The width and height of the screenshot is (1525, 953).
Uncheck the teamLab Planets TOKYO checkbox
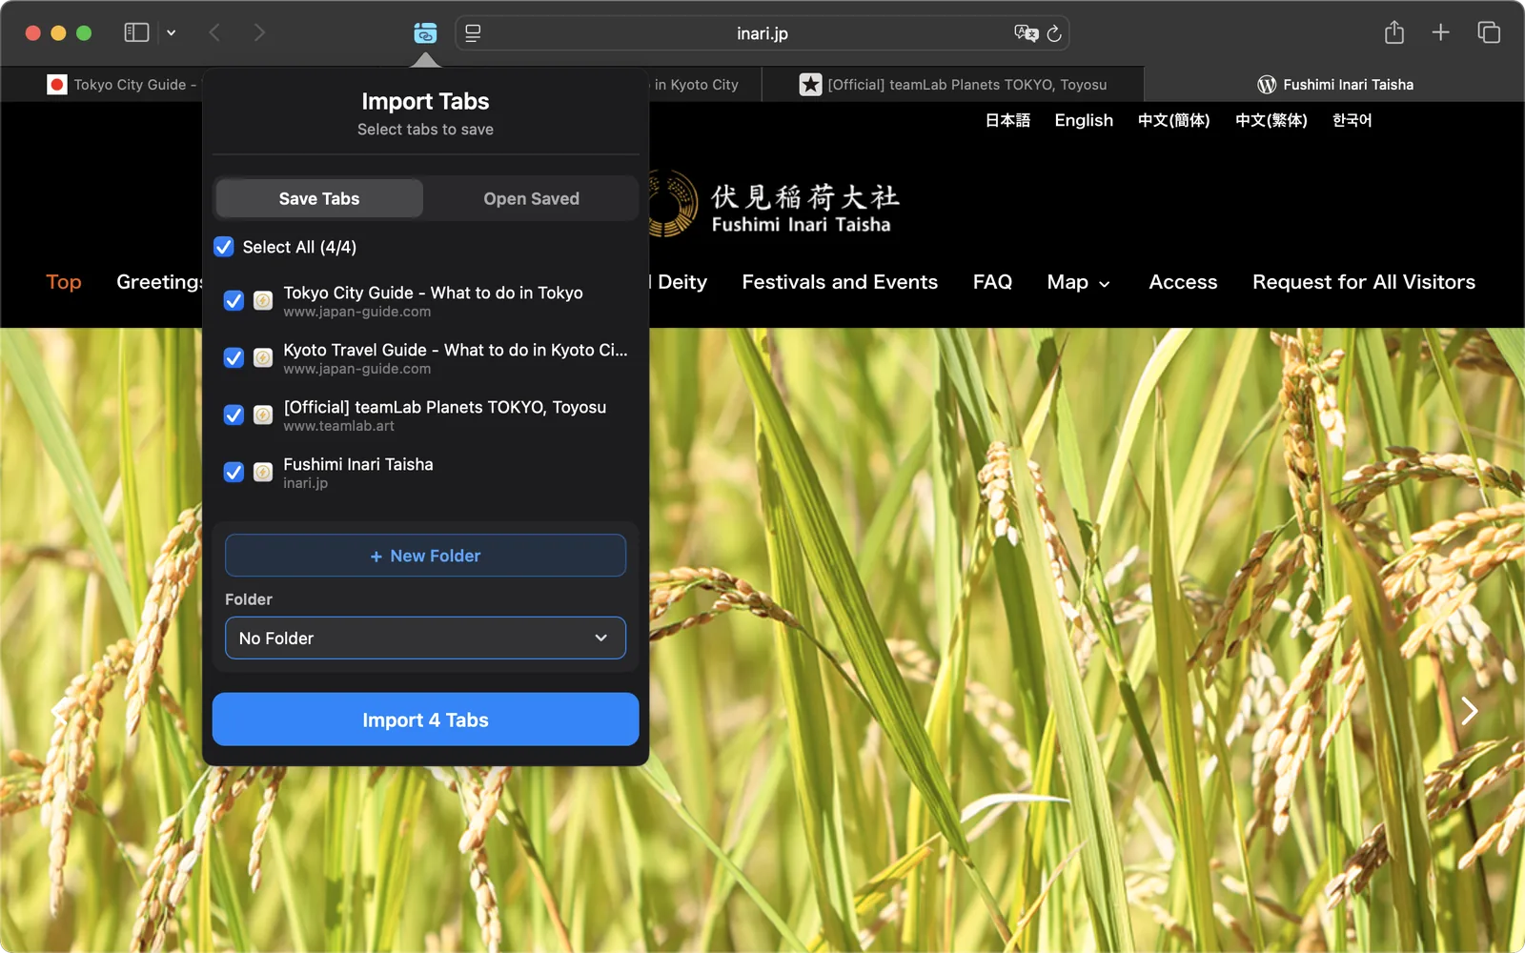click(x=234, y=416)
